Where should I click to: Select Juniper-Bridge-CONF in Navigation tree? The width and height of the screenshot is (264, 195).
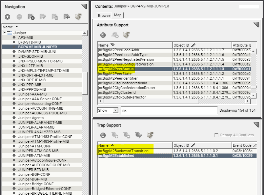36,184
